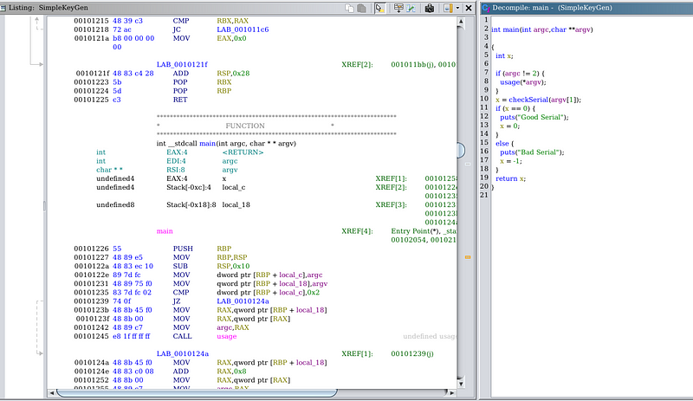Click bytes 48 83 c4 28 of ADD
Screen dimensions: 693x401
pyautogui.click(x=133, y=74)
